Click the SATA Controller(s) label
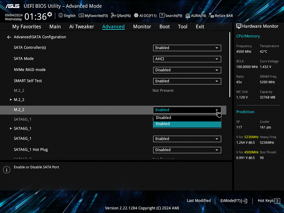The image size is (284, 213). click(x=30, y=47)
